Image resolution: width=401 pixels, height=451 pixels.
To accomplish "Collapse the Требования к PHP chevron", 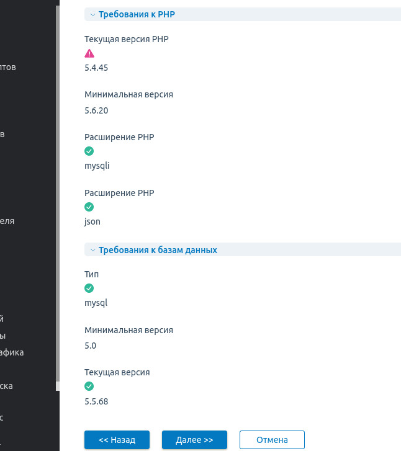I will (x=92, y=14).
